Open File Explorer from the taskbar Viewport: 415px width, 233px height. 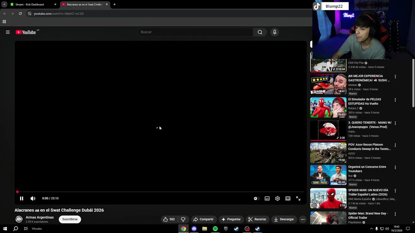(x=205, y=229)
